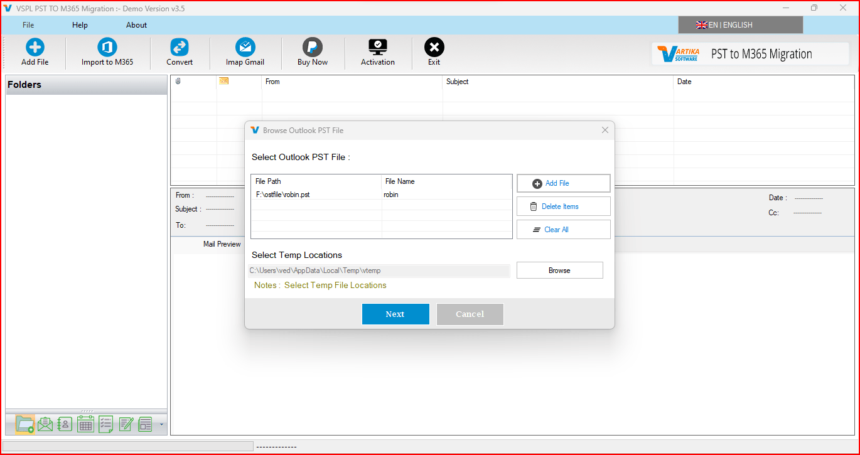Close the Browse Outlook PST File dialog
Image resolution: width=860 pixels, height=455 pixels.
(x=605, y=130)
